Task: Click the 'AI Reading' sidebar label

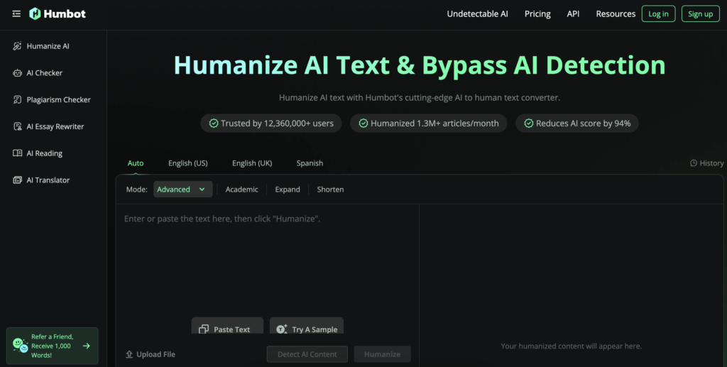Action: (45, 153)
